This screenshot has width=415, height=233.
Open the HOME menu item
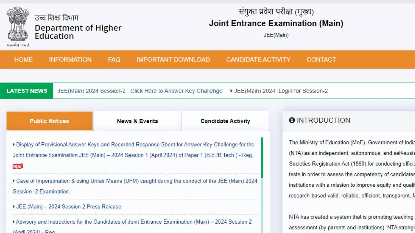23,60
